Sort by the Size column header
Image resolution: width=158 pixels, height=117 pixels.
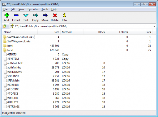(x=49, y=32)
